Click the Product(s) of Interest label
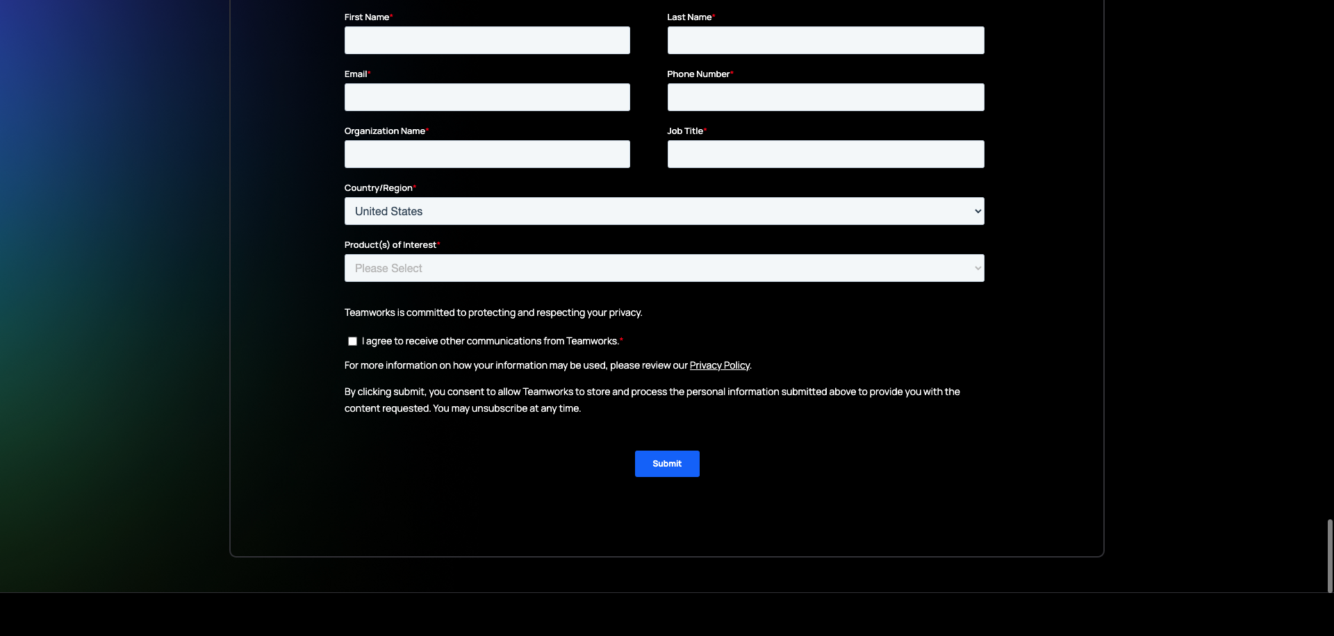The width and height of the screenshot is (1334, 636). [x=390, y=244]
